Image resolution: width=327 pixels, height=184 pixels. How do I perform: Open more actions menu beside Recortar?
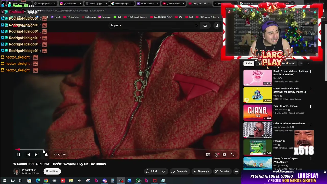click(x=236, y=171)
